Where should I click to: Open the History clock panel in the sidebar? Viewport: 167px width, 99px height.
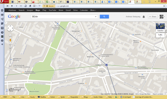pyautogui.click(x=2, y=32)
